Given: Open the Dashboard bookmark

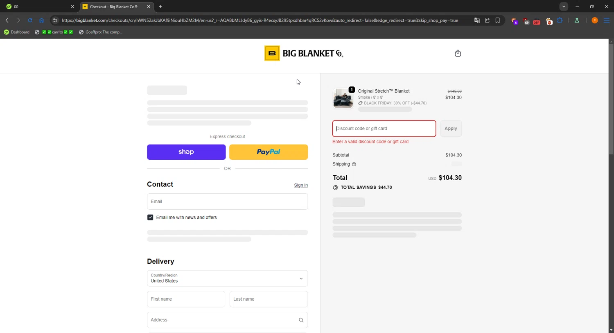Looking at the screenshot, I should pyautogui.click(x=17, y=32).
